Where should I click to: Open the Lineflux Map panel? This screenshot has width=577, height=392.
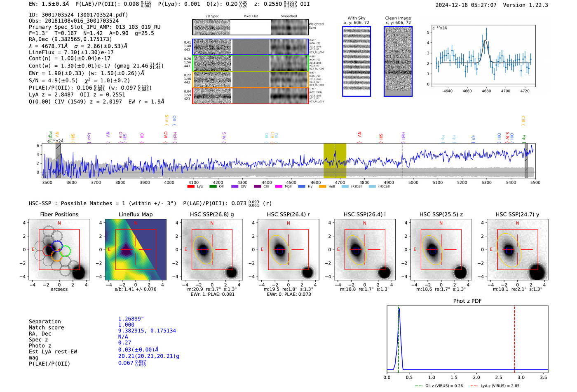(136, 249)
